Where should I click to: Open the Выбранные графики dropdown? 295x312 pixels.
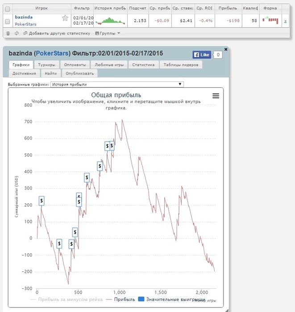coord(117,84)
